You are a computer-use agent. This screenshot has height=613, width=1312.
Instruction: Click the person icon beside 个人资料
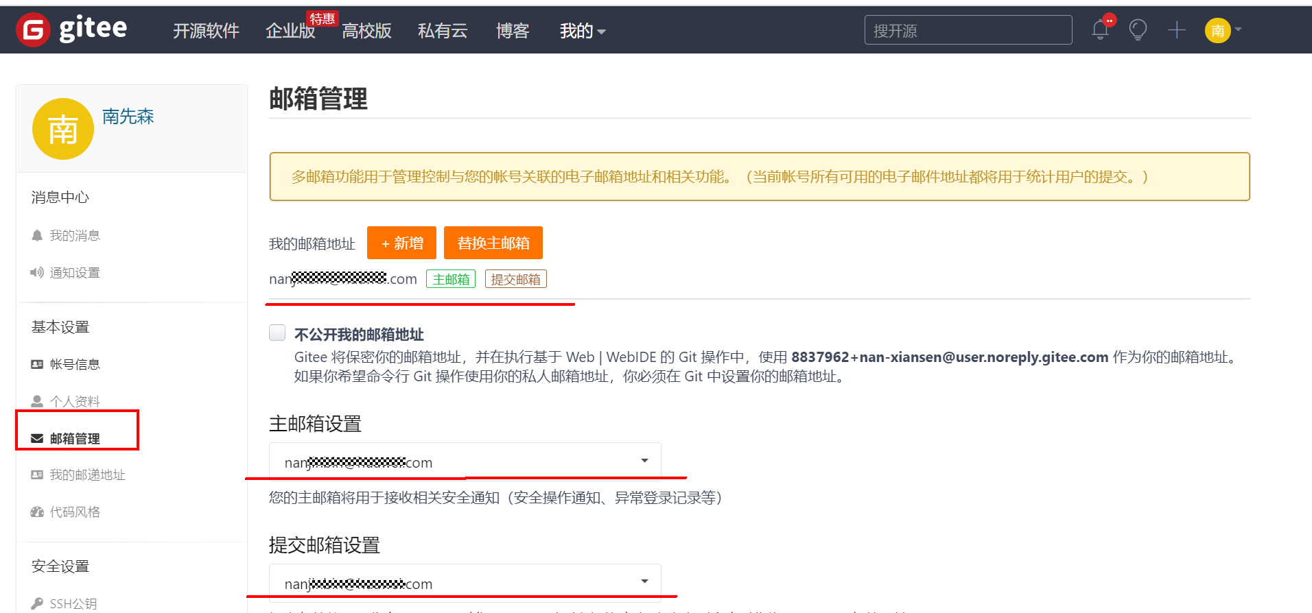(x=37, y=401)
